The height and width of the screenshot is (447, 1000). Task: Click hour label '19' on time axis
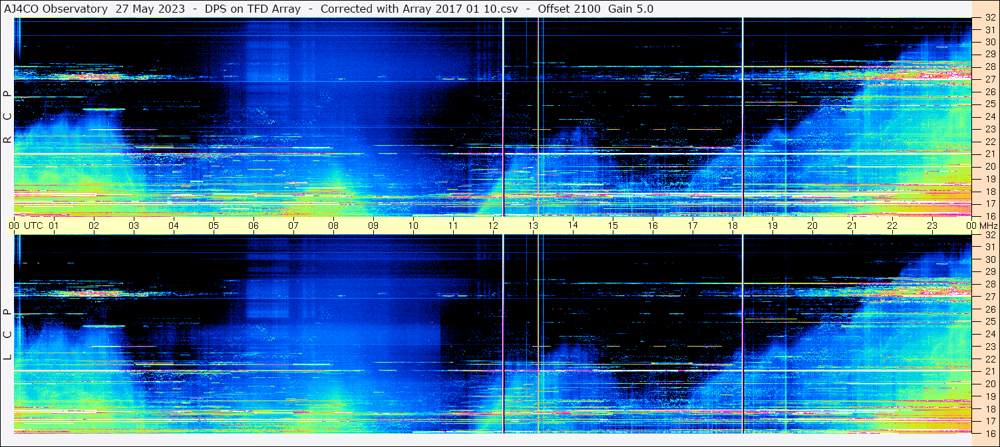click(x=772, y=225)
